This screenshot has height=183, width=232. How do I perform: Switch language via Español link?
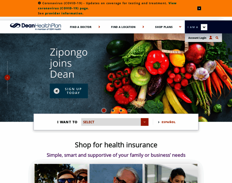pyautogui.click(x=169, y=122)
